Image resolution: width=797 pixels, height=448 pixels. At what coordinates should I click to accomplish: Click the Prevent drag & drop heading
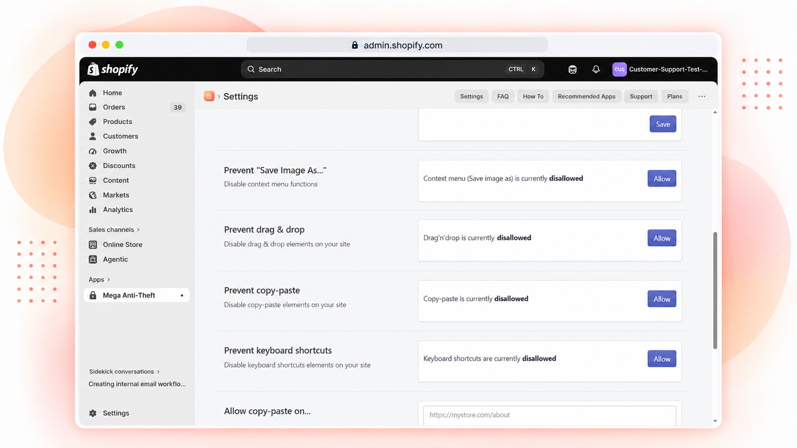tap(264, 230)
